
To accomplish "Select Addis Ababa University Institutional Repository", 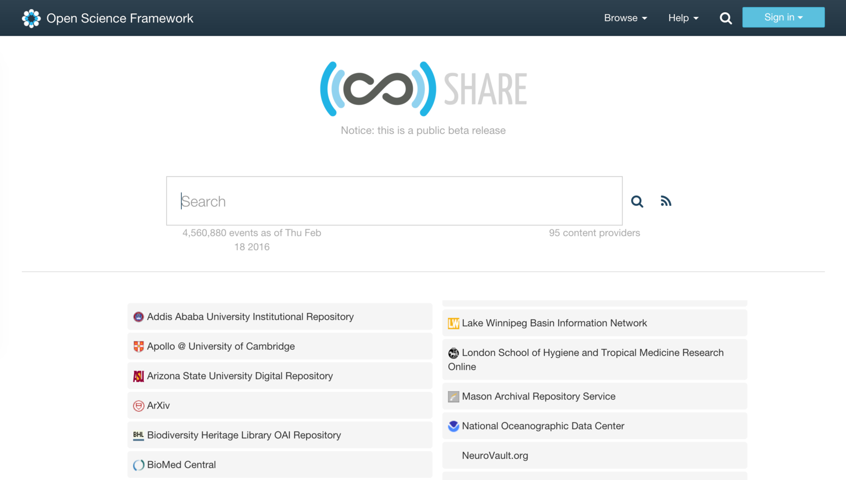I will 280,317.
